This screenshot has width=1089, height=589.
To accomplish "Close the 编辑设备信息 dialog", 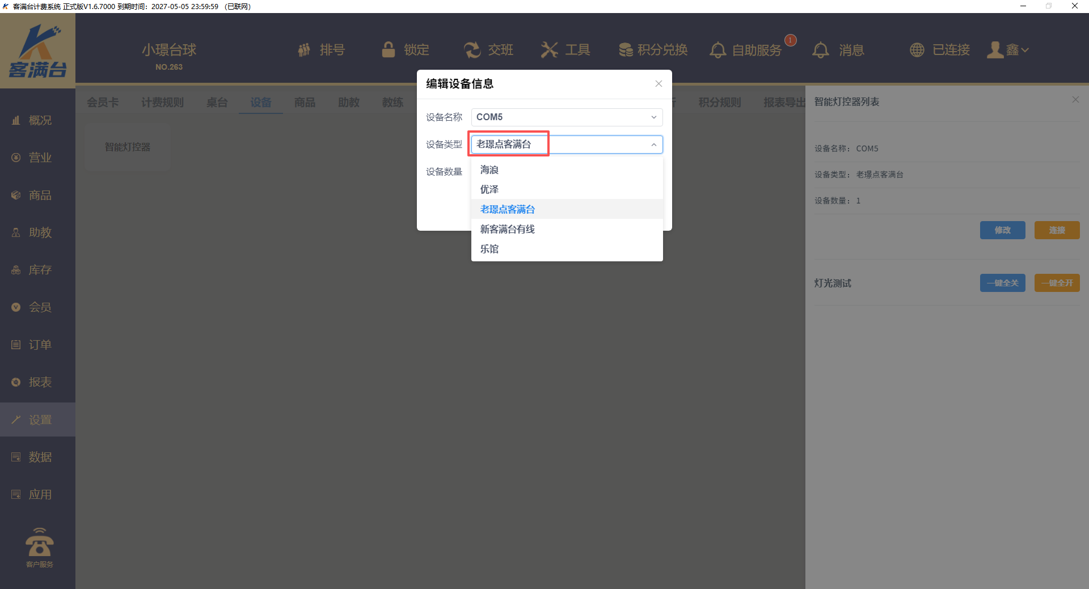I will click(x=659, y=84).
